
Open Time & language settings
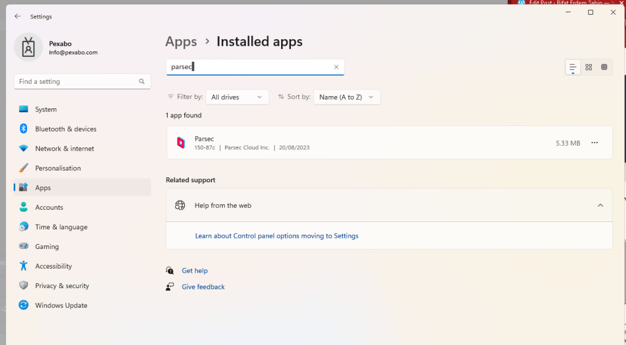pyautogui.click(x=82, y=226)
